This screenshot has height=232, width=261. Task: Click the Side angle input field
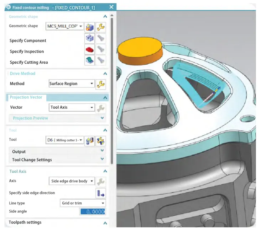coord(92,212)
